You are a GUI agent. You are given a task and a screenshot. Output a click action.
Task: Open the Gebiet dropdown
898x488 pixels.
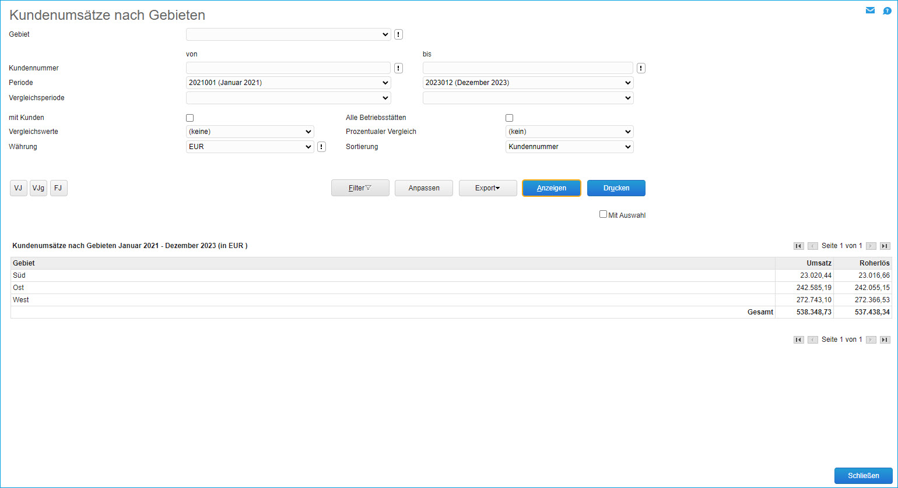pyautogui.click(x=288, y=34)
